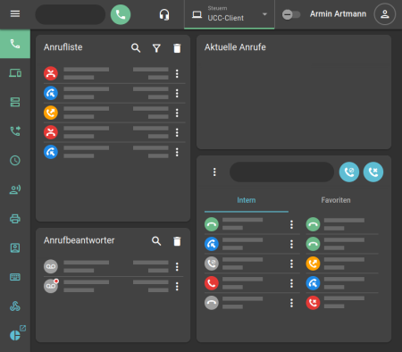Screen dimensions: 402x352
Task: Click the orange outgoing-call contact in Favoriten
Action: pos(313,264)
